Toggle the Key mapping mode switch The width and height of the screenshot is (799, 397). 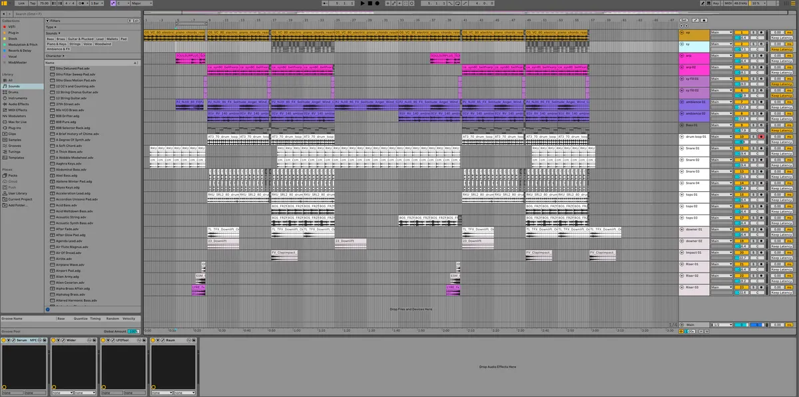tap(716, 3)
